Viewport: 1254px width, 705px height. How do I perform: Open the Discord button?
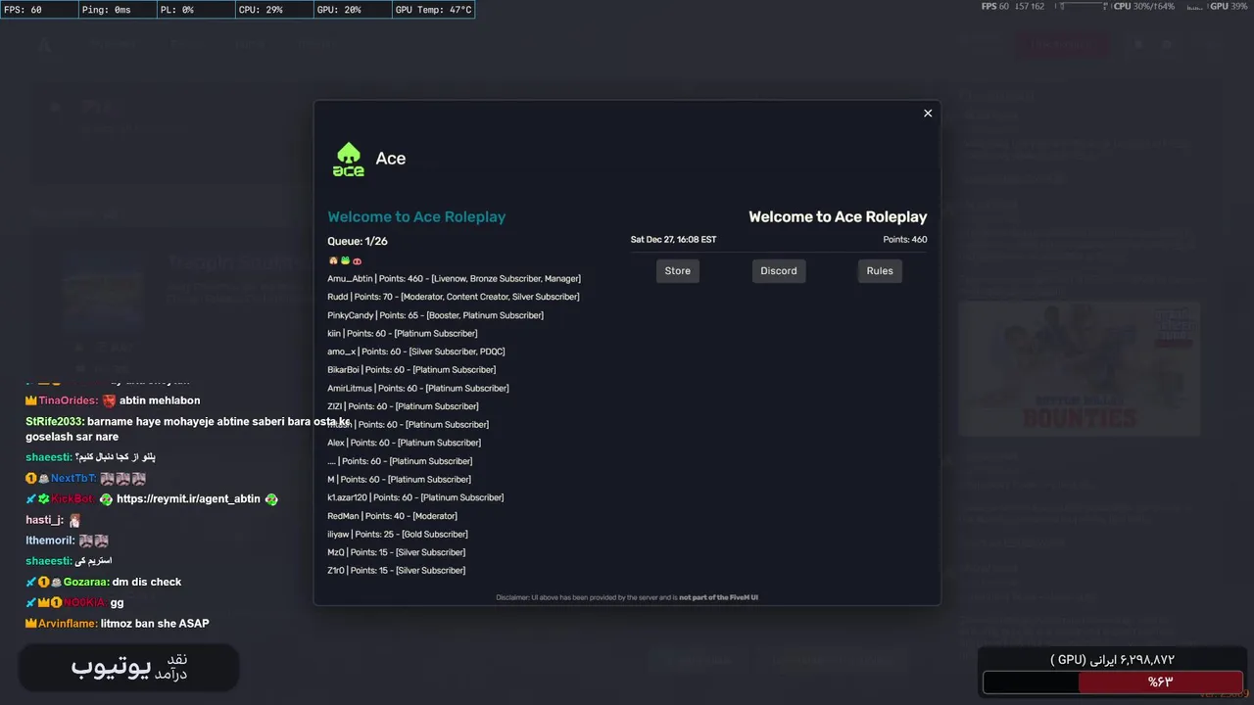(x=779, y=271)
